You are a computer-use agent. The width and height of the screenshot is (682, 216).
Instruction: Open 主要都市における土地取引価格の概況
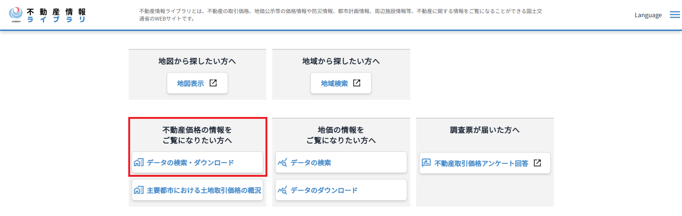197,190
